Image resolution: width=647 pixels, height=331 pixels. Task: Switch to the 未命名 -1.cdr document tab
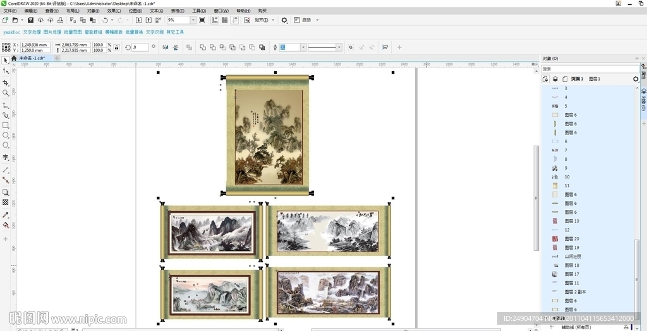32,58
